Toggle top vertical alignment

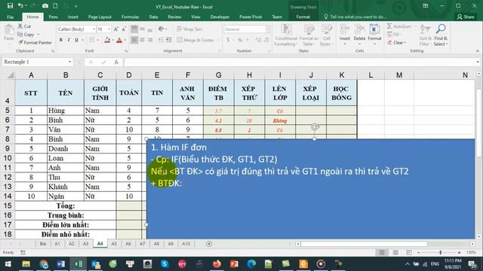click(x=134, y=29)
